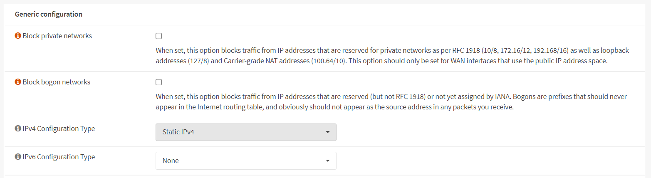Click the Generic configuration section header
651x178 pixels.
pos(49,15)
